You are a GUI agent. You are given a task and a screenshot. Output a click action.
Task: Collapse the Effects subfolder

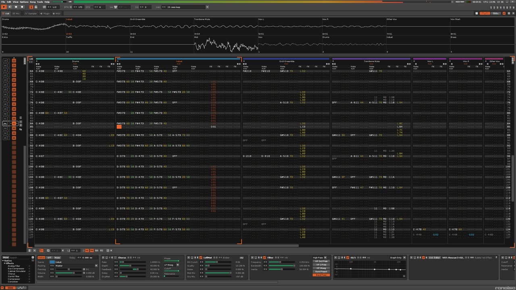5,263
